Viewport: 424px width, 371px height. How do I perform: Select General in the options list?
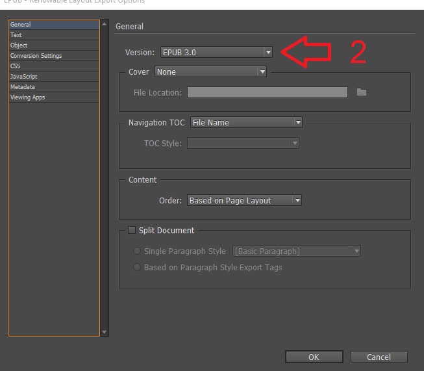(54, 24)
